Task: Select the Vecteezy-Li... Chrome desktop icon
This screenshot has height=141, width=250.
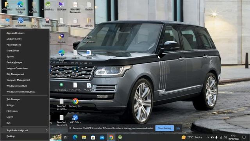Action: 75,103
